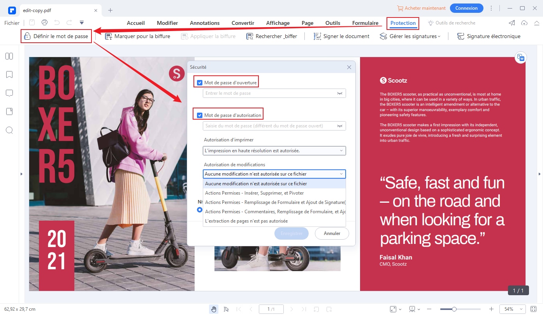Click the save icon in quick toolbar

click(x=32, y=23)
